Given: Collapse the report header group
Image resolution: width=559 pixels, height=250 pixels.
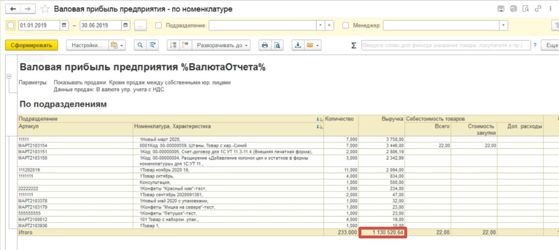Looking at the screenshot, I should coord(9,77).
